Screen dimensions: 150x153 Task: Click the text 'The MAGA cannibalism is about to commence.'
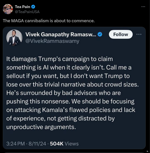[49, 21]
